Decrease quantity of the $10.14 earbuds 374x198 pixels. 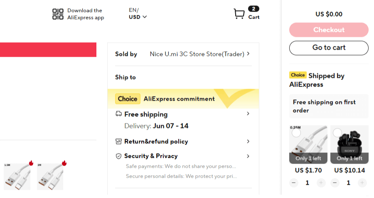[x=335, y=183]
